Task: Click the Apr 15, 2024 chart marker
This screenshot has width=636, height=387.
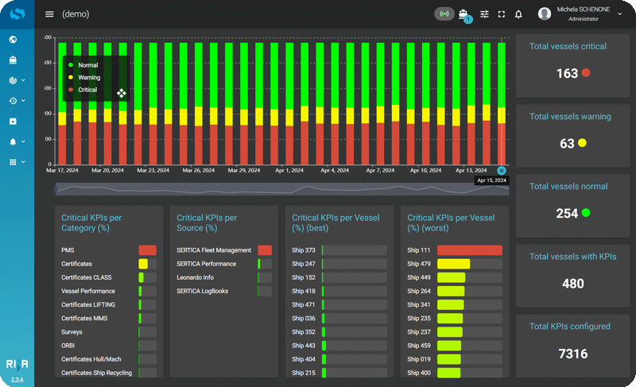Action: (x=502, y=170)
